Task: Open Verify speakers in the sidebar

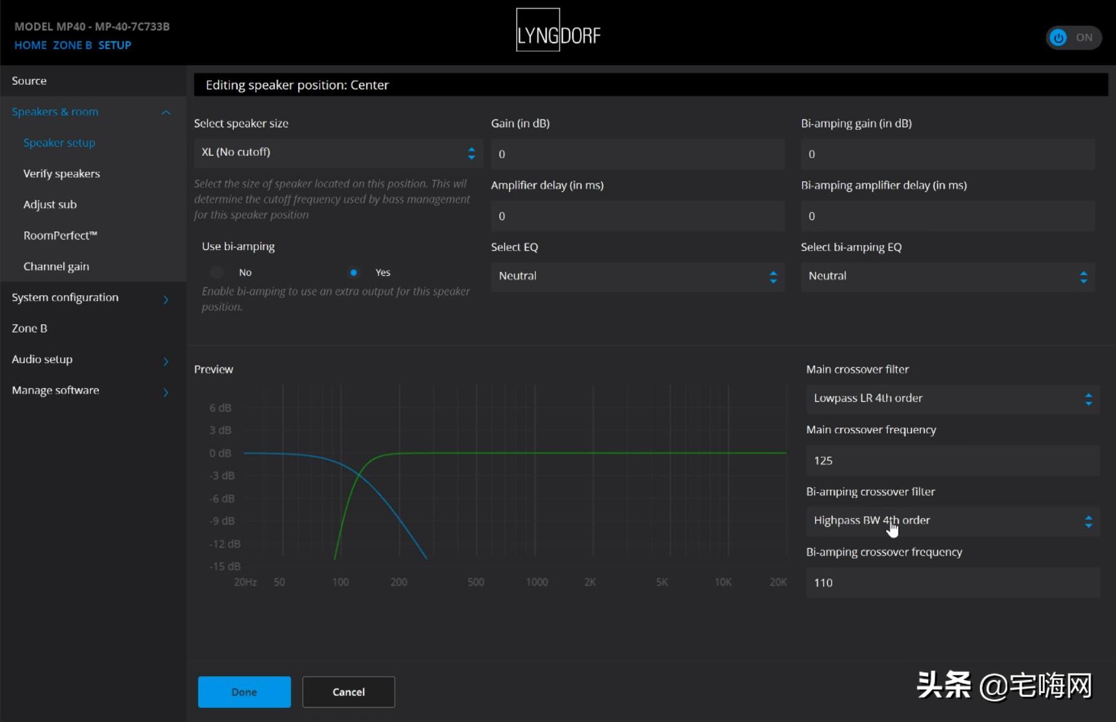Action: tap(61, 174)
